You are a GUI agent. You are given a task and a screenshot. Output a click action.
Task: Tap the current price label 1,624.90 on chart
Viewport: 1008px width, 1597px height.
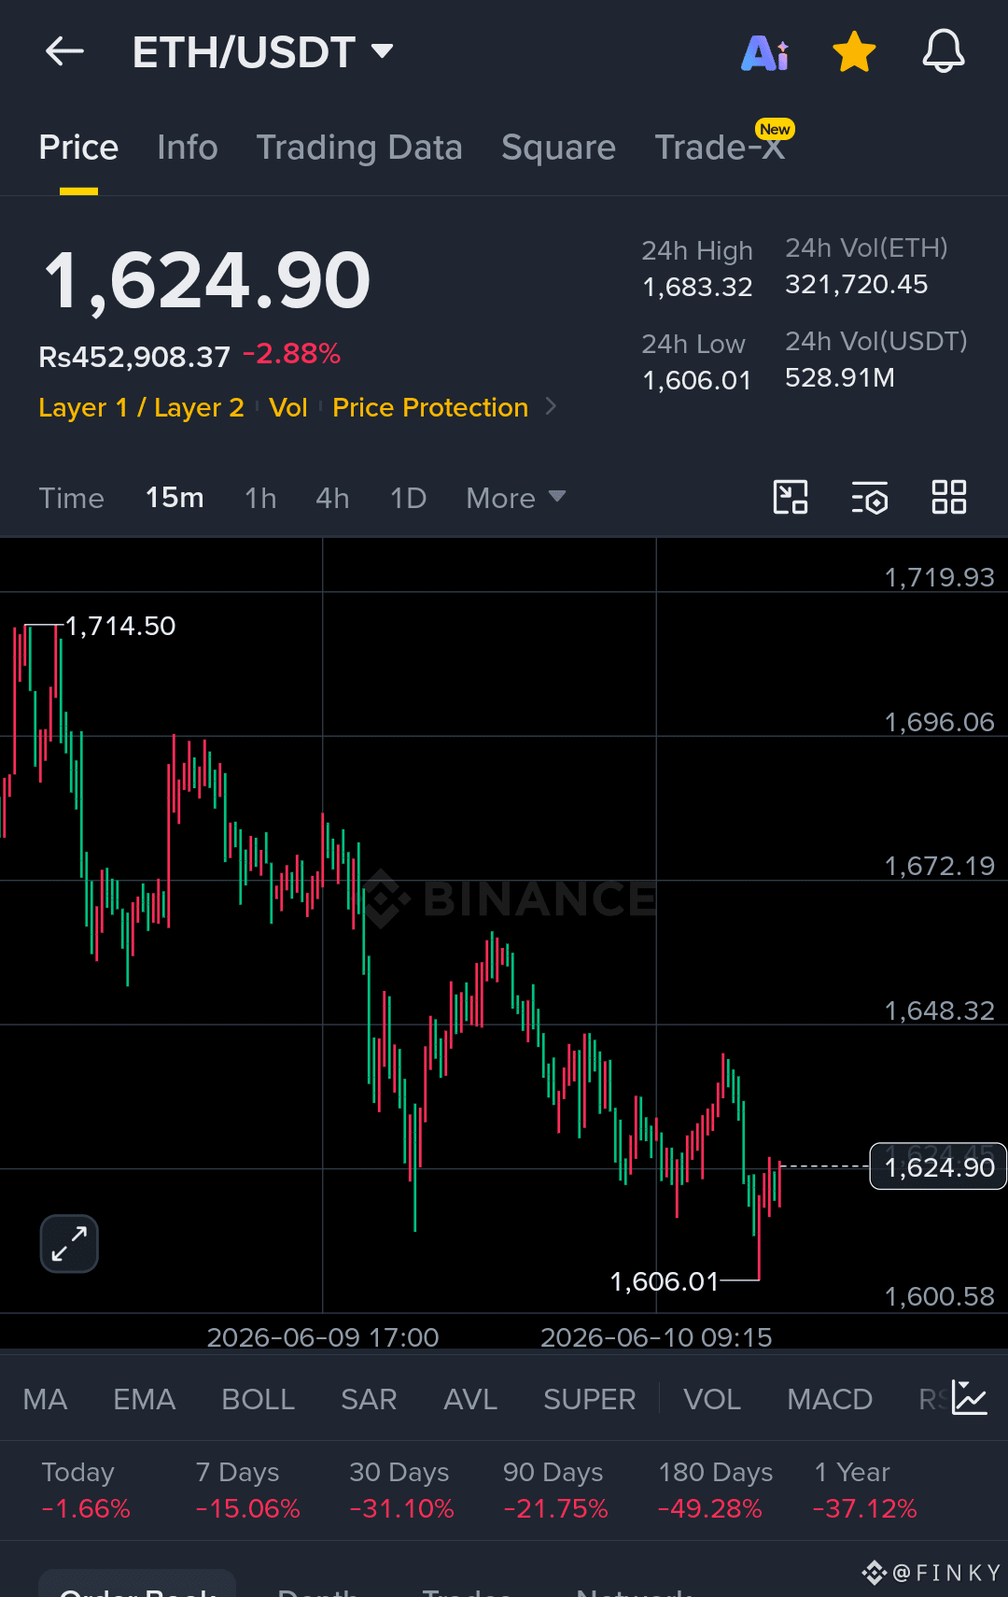click(938, 1166)
